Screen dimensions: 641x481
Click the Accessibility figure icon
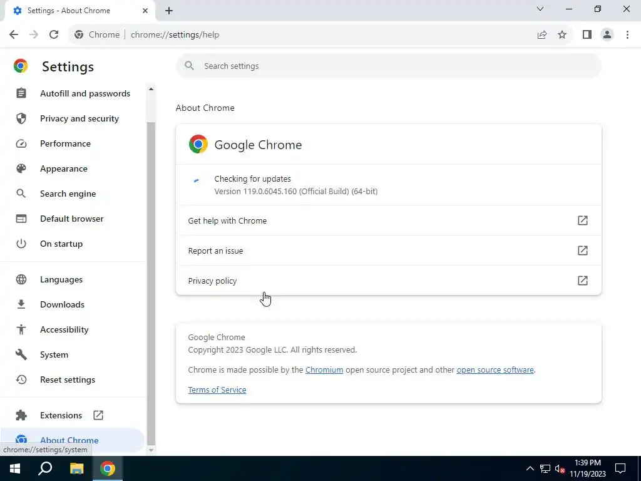(21, 329)
